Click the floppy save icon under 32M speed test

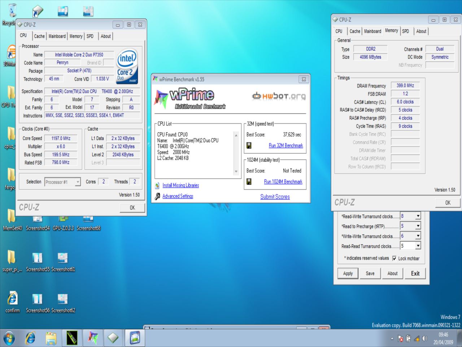click(x=249, y=145)
